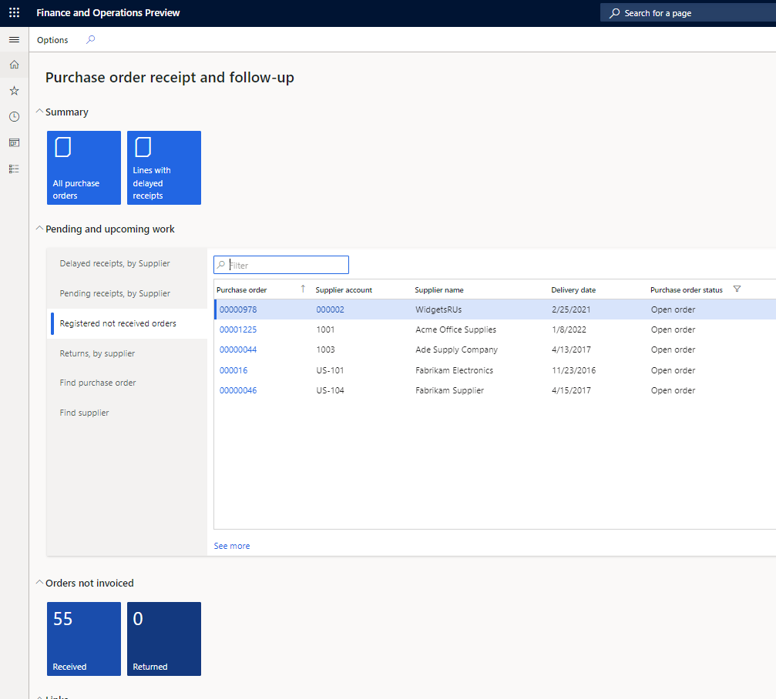
Task: Click Finance and Operations Preview title
Action: [108, 13]
